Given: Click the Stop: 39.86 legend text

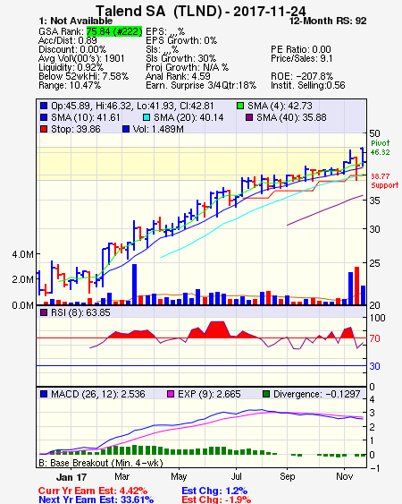Looking at the screenshot, I should pos(76,129).
